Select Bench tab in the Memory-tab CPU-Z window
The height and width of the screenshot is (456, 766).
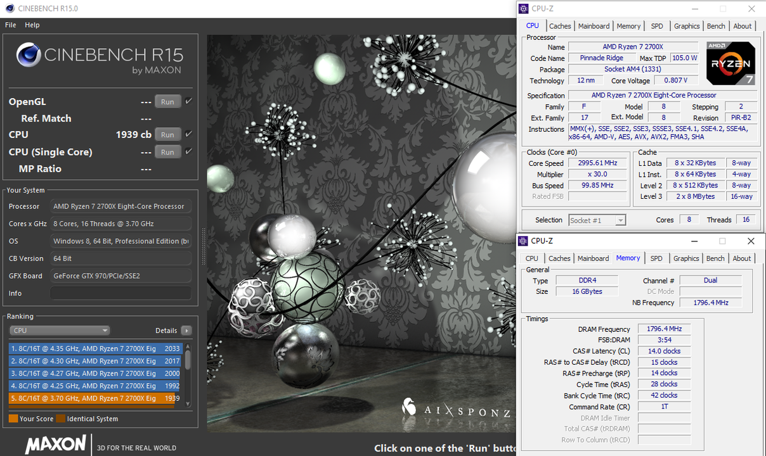[x=715, y=258]
